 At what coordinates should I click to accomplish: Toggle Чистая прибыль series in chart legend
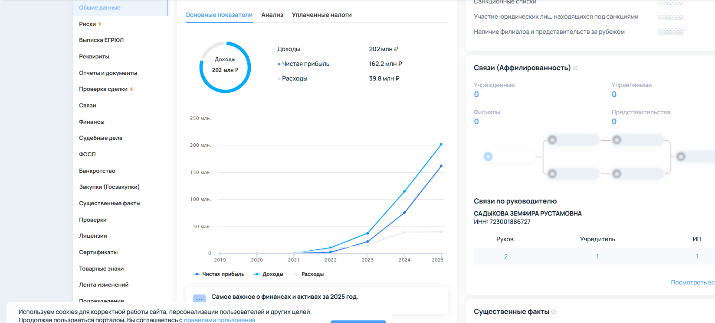[219, 274]
